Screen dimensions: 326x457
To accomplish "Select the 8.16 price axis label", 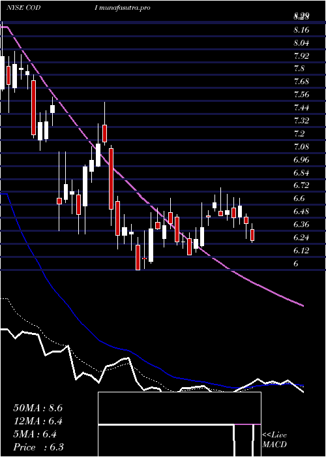I will point(301,30).
